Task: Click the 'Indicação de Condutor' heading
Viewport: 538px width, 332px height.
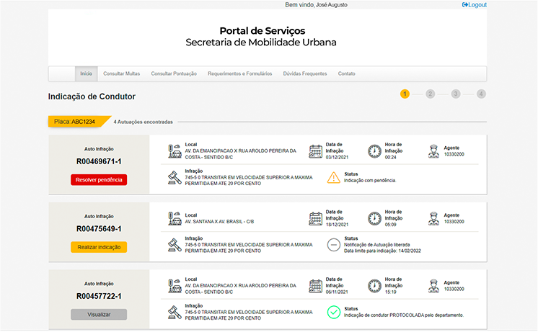Action: click(x=92, y=97)
